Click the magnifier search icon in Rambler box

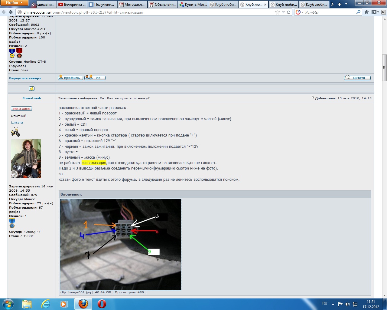[359, 12]
